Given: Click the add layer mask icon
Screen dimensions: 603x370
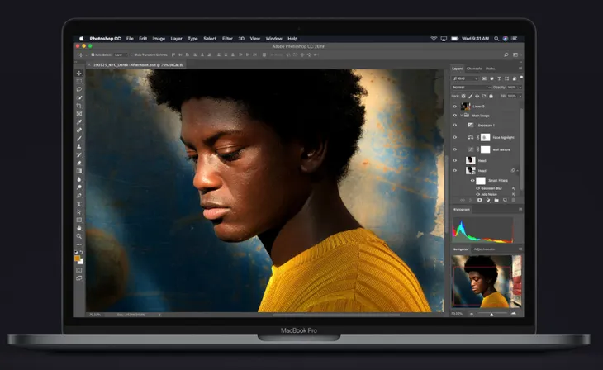Looking at the screenshot, I should [480, 200].
